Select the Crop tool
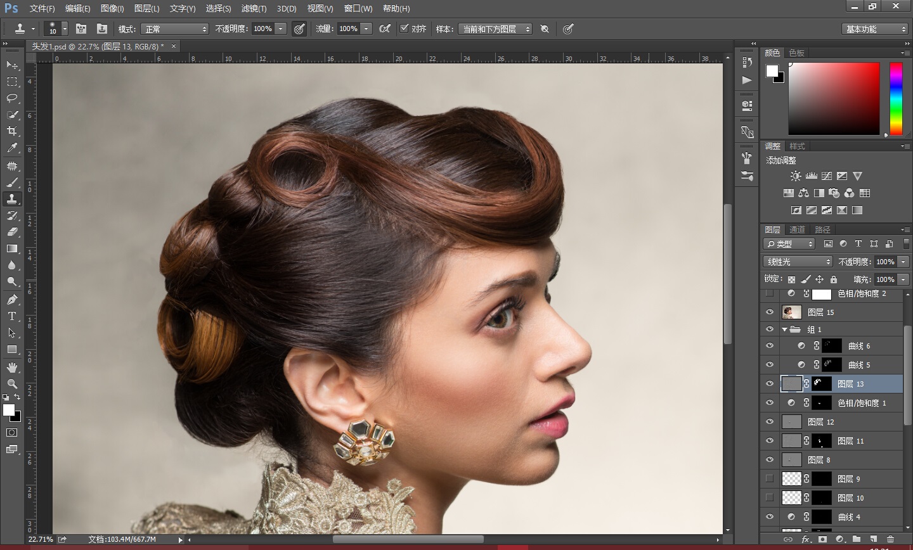 pos(12,131)
